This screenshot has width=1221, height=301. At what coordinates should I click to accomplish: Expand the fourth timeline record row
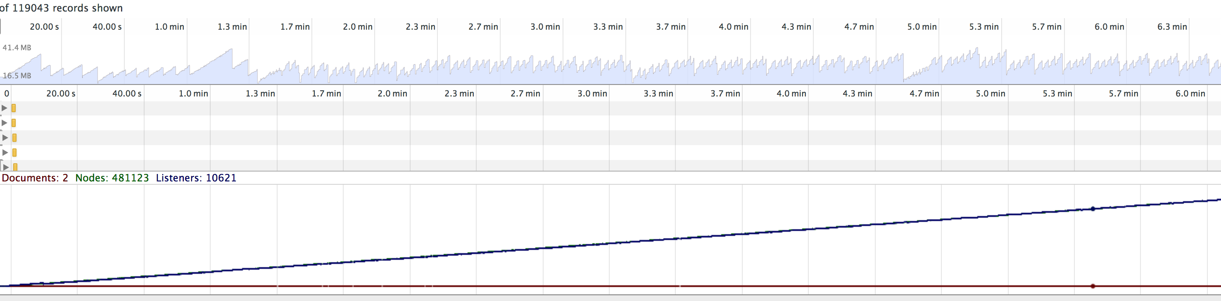[5, 153]
